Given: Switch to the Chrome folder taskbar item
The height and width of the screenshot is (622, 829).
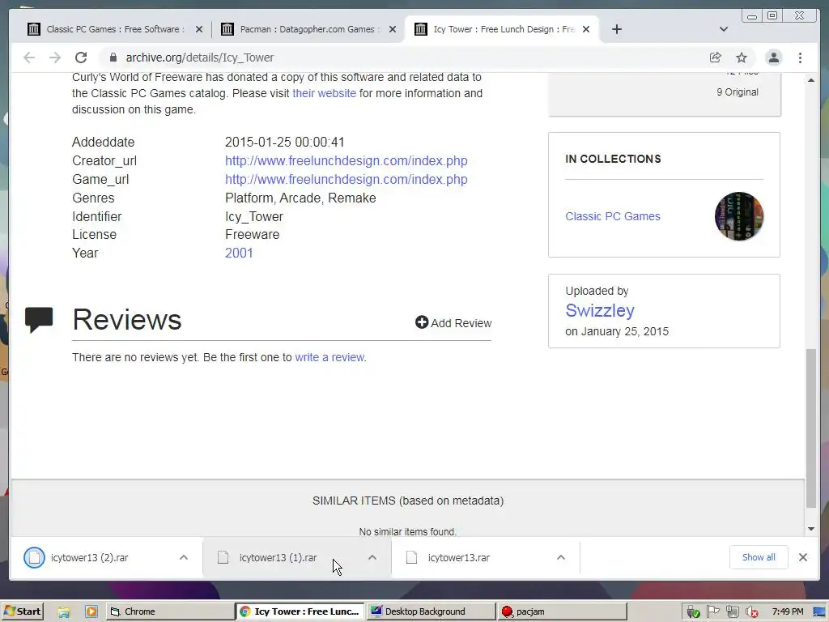Looking at the screenshot, I should (170, 611).
